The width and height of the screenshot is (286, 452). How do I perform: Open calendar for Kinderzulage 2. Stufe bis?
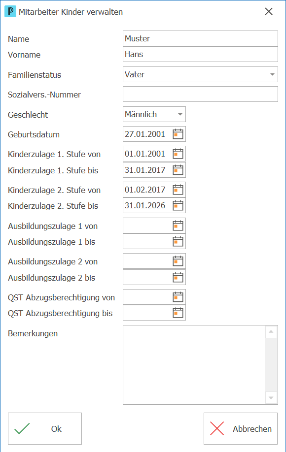coord(178,205)
